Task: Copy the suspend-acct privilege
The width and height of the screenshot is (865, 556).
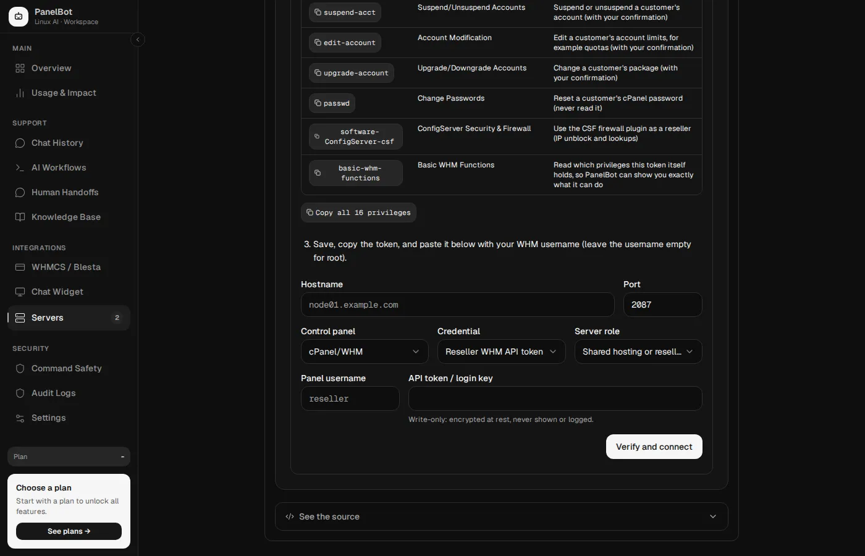Action: click(x=345, y=12)
